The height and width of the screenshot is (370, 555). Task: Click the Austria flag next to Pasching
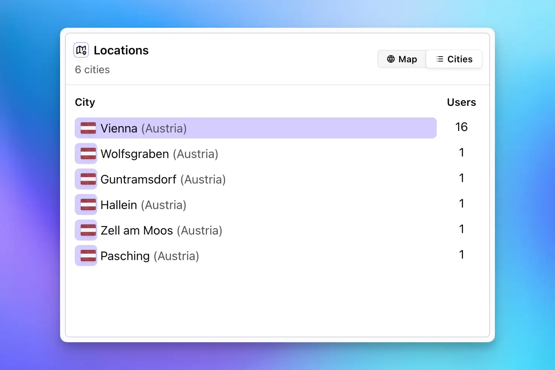[86, 256]
